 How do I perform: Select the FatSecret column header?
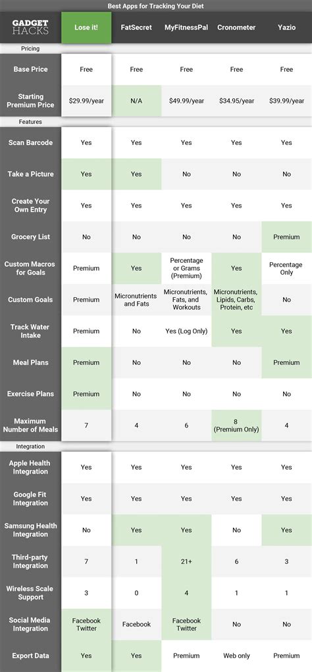pyautogui.click(x=136, y=28)
